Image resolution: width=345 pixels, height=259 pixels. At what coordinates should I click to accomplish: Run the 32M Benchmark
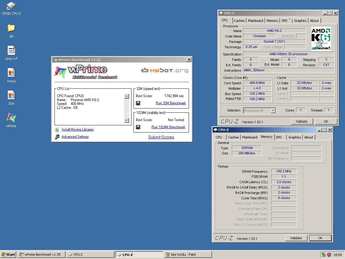click(x=171, y=103)
